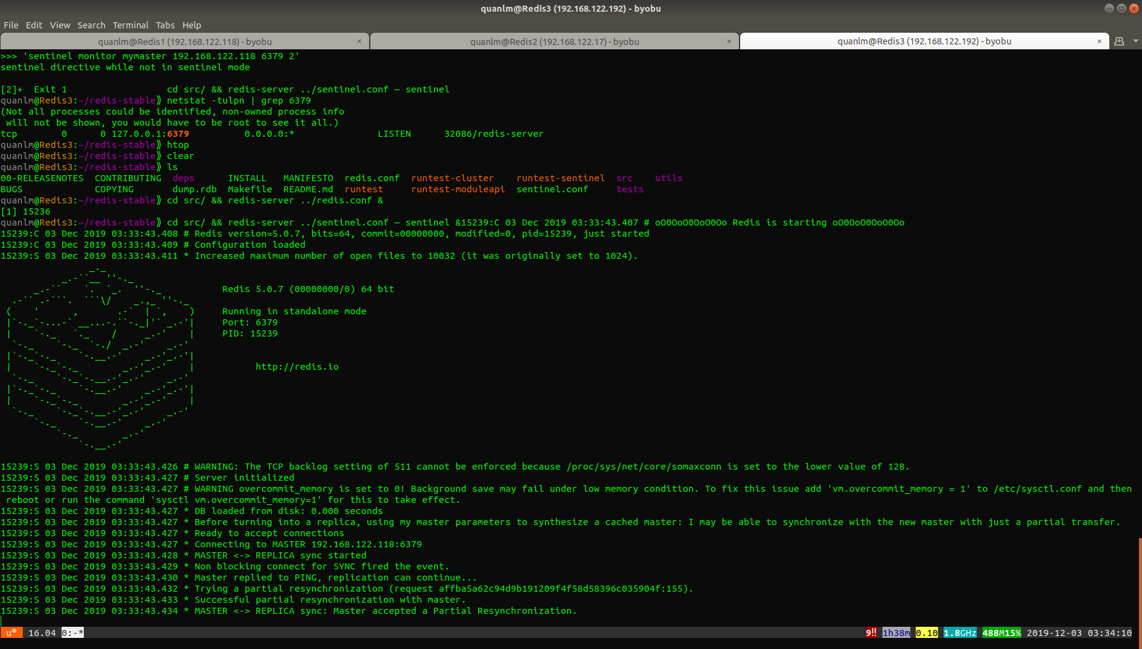
Task: Click the 'redis.conf' file name in listing
Action: click(x=372, y=178)
